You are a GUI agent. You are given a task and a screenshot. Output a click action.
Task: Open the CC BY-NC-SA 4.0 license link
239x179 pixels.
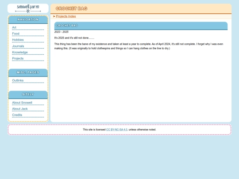116,129
